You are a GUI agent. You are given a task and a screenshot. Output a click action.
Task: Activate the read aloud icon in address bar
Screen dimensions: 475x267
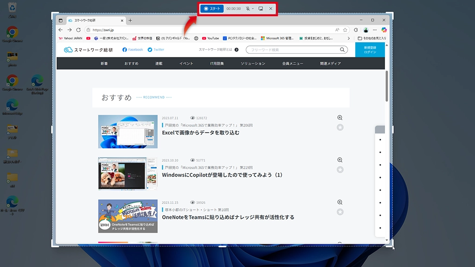point(337,30)
